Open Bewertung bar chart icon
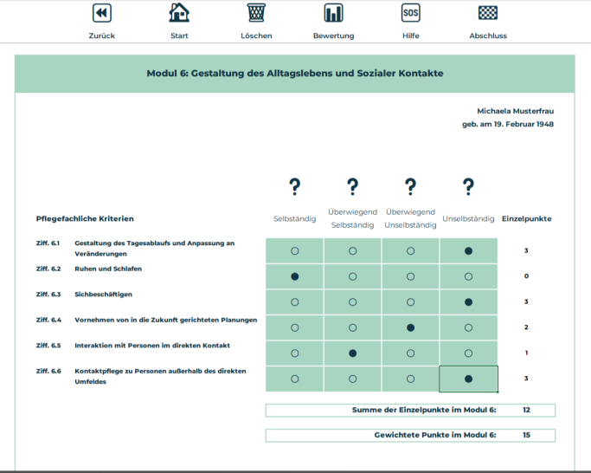Viewport: 591px width, 473px height. point(333,13)
